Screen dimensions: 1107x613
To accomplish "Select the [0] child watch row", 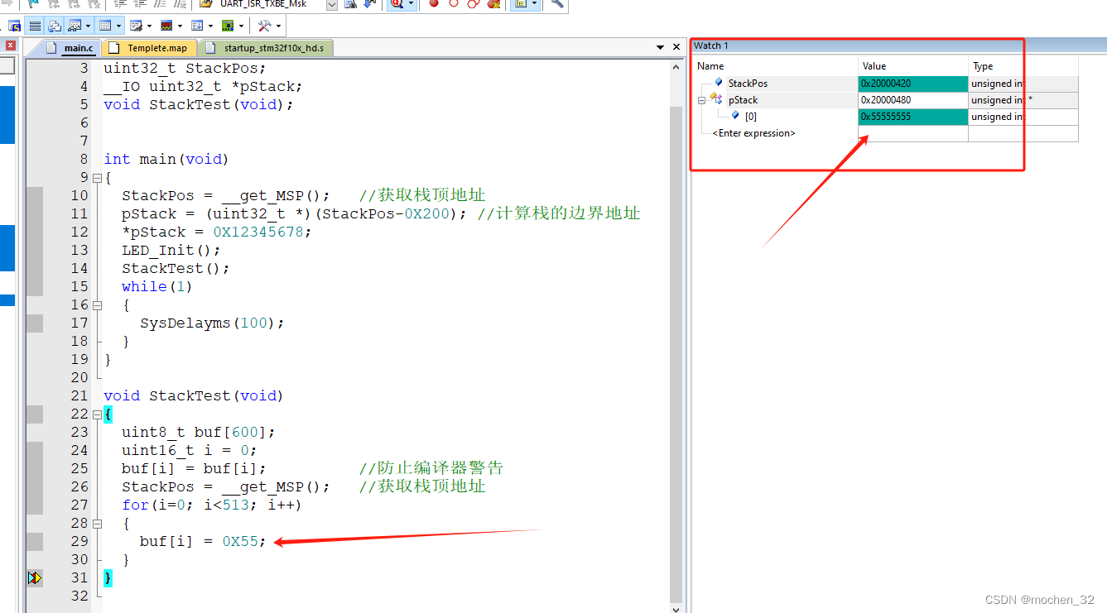I will point(750,117).
